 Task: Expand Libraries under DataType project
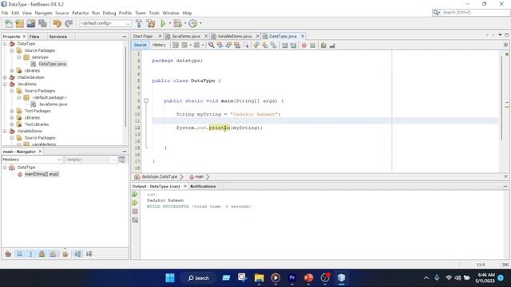click(x=12, y=71)
